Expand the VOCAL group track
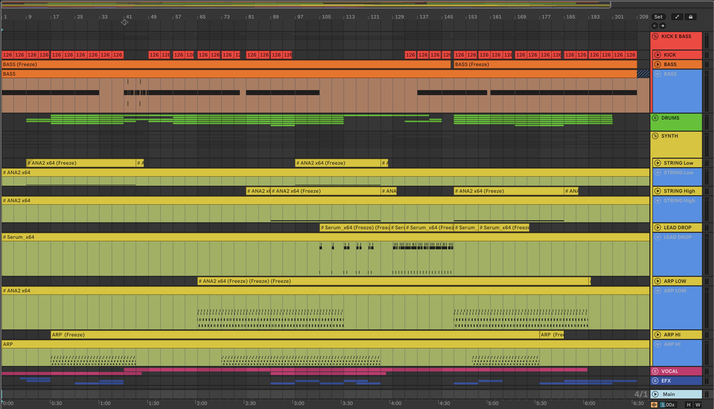 point(655,371)
